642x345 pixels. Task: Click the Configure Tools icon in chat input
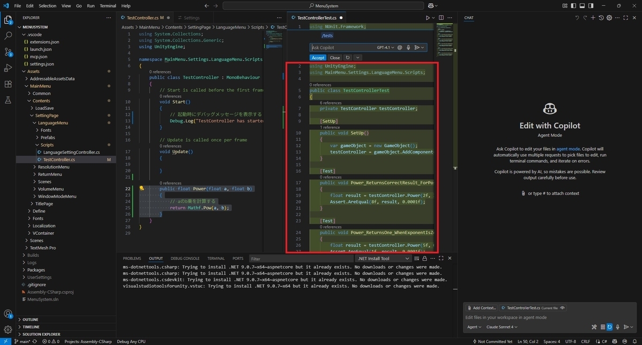(x=594, y=327)
